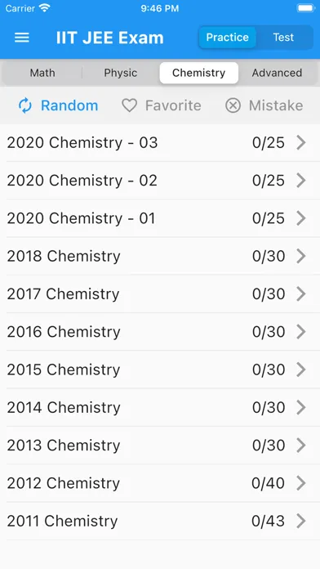Select the Physic subject tab
Viewport: 320px width, 569px height.
121,73
